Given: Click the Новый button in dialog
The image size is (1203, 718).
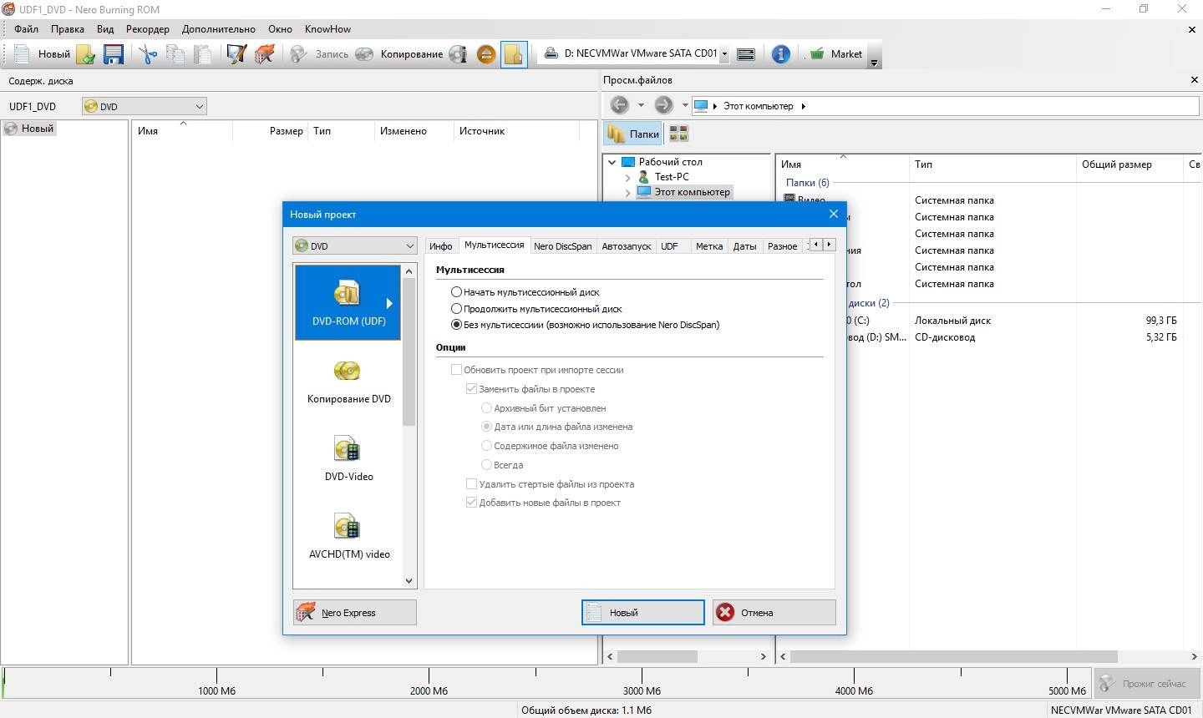Looking at the screenshot, I should pyautogui.click(x=642, y=612).
